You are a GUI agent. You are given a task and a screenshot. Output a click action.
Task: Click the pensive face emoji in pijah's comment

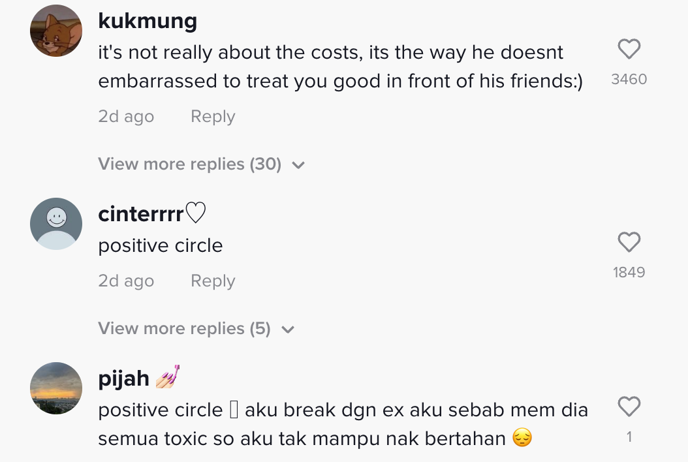point(522,438)
